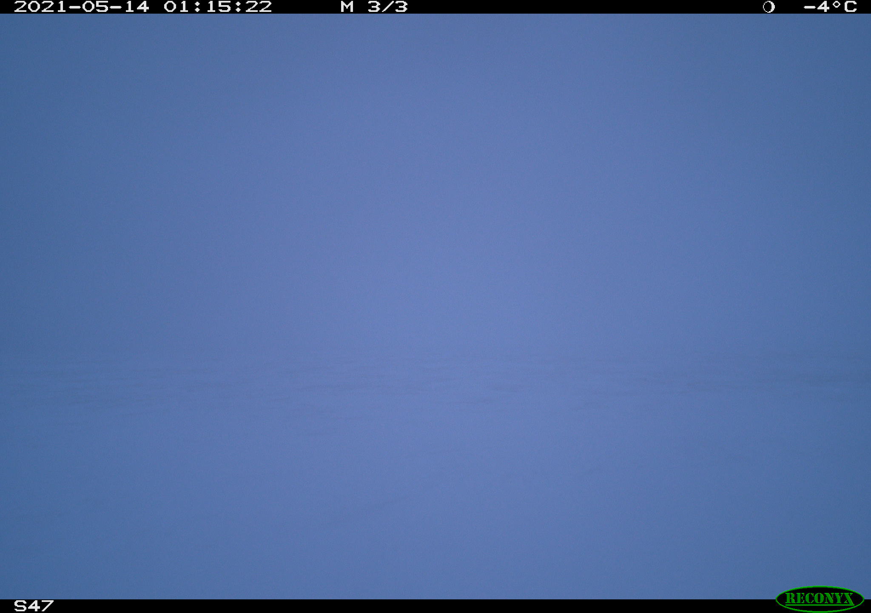
Task: Select the 2021-05-14 date stamp
Action: click(82, 7)
